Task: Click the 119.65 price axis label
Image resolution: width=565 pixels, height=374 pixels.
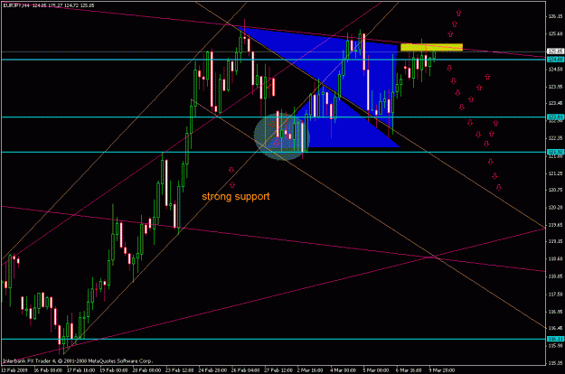Action: [555, 225]
